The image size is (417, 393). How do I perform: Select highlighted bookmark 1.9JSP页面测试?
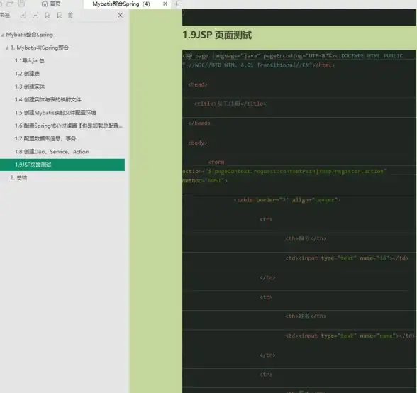point(62,165)
